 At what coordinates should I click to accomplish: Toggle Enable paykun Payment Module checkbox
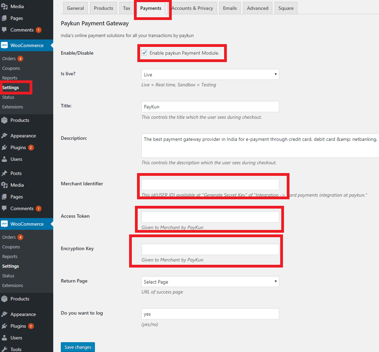pos(144,53)
